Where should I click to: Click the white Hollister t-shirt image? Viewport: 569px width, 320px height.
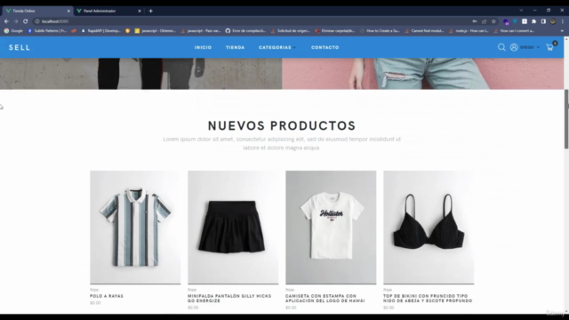point(331,228)
